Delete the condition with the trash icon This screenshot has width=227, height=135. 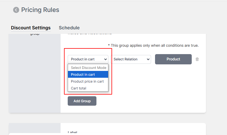tap(197, 59)
